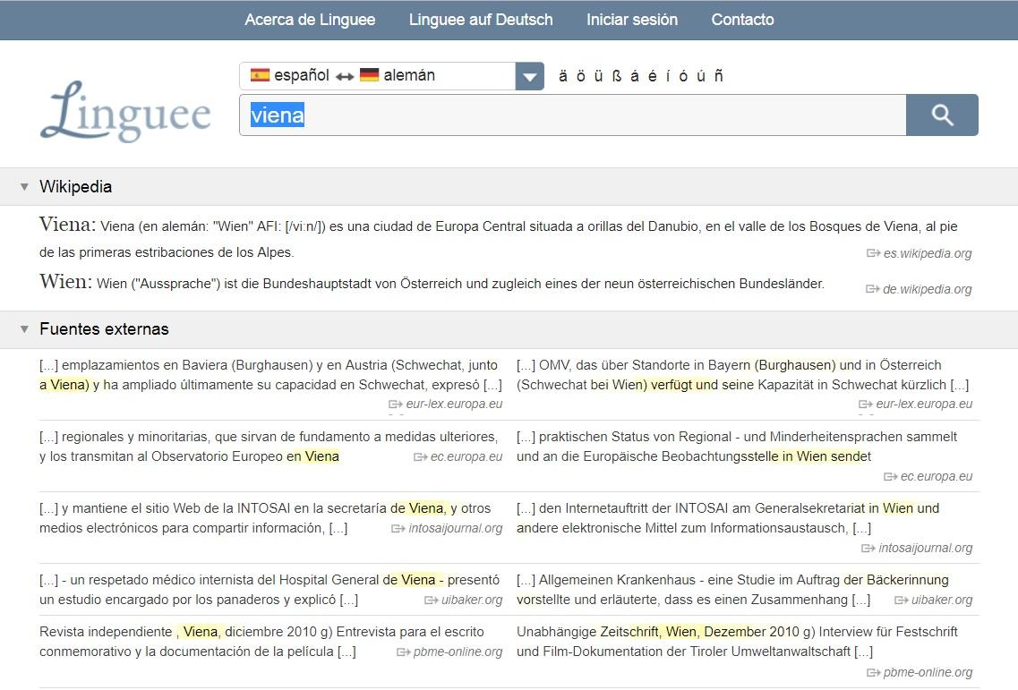Open German uibaker.org source link
Screen dimensions: 1018x690
pyautogui.click(x=934, y=600)
